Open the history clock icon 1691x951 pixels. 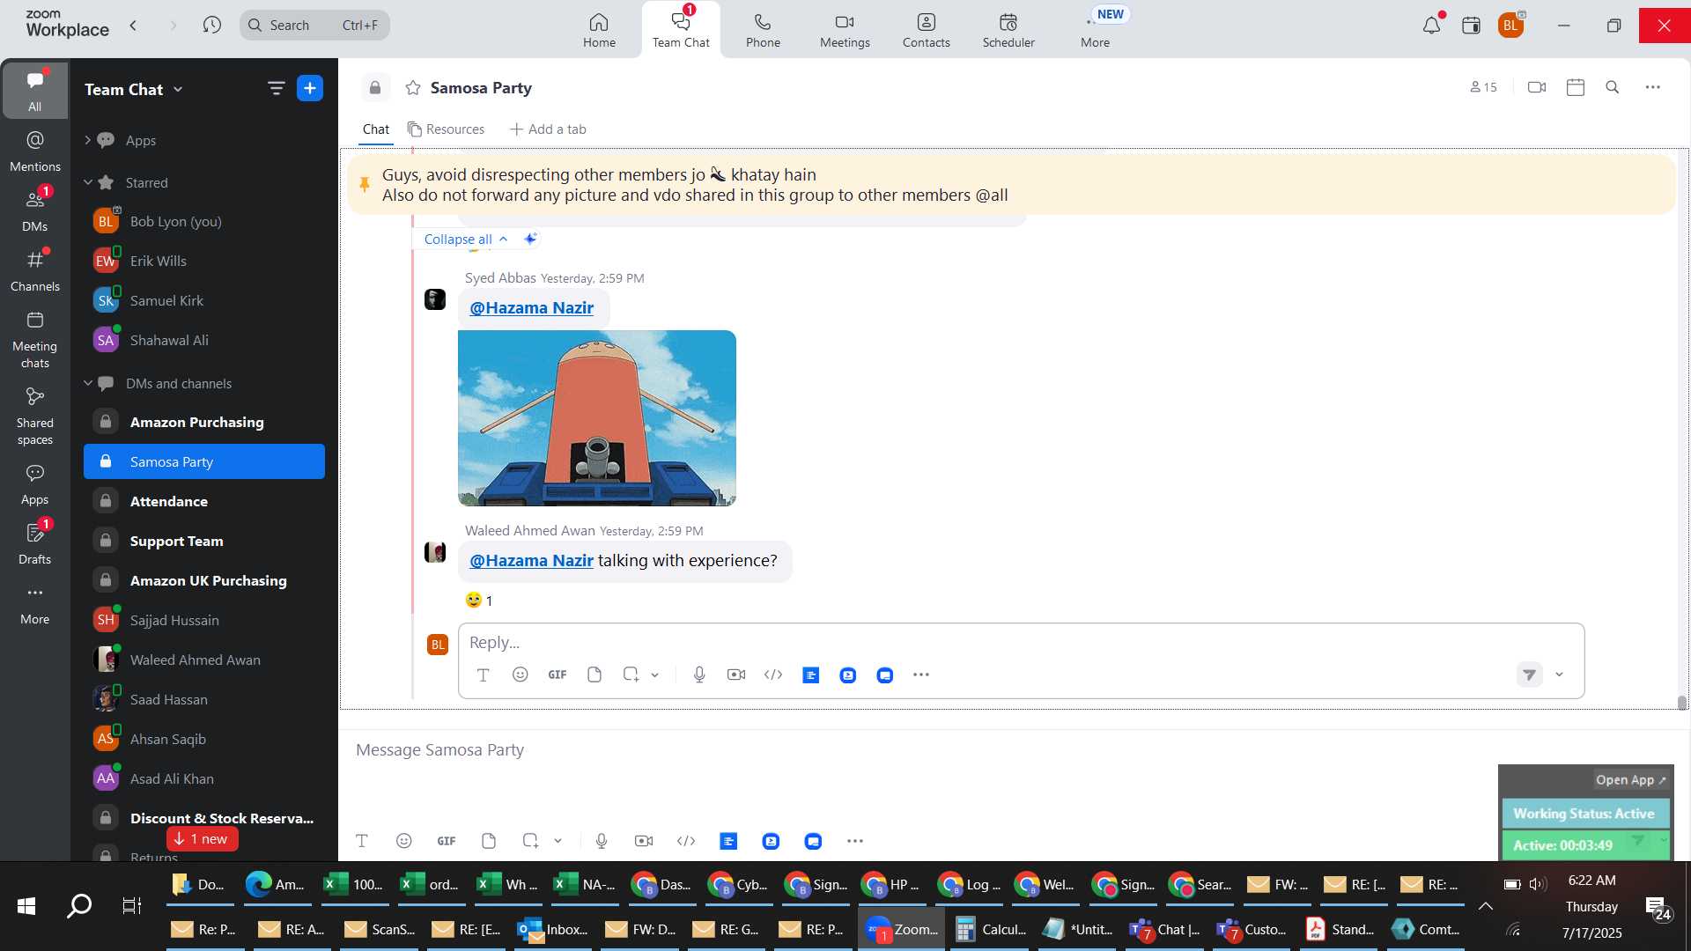pos(211,25)
